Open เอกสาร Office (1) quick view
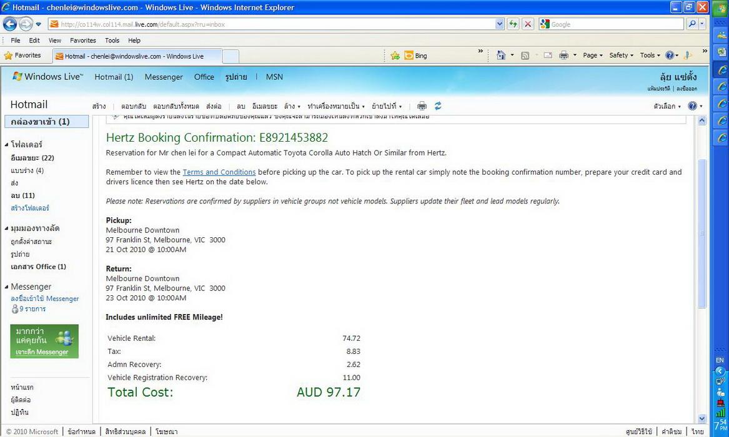This screenshot has height=437, width=729. coord(38,267)
